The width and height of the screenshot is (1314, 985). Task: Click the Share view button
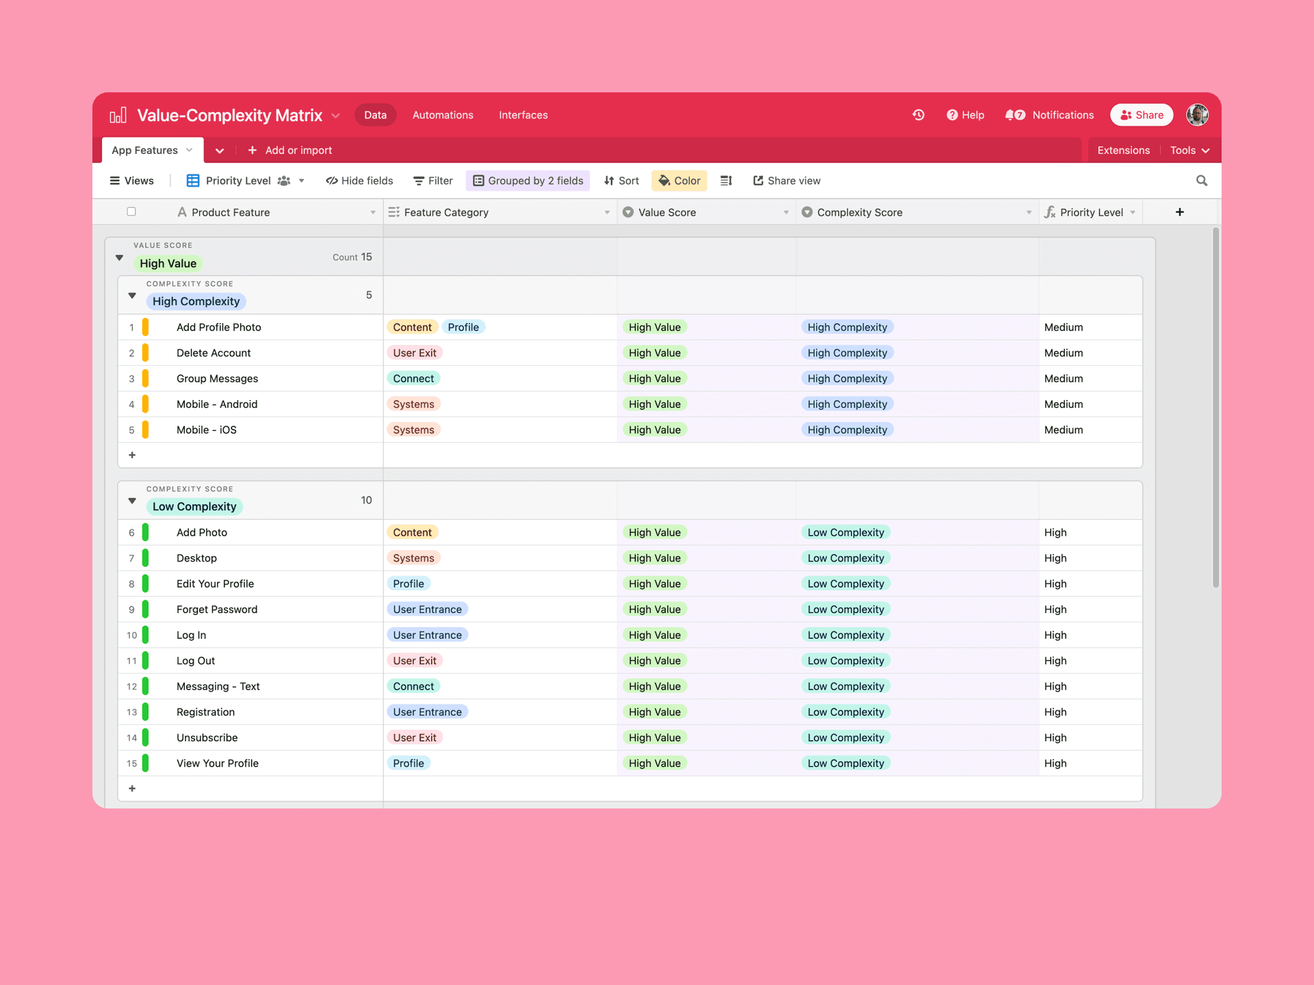[x=786, y=181]
